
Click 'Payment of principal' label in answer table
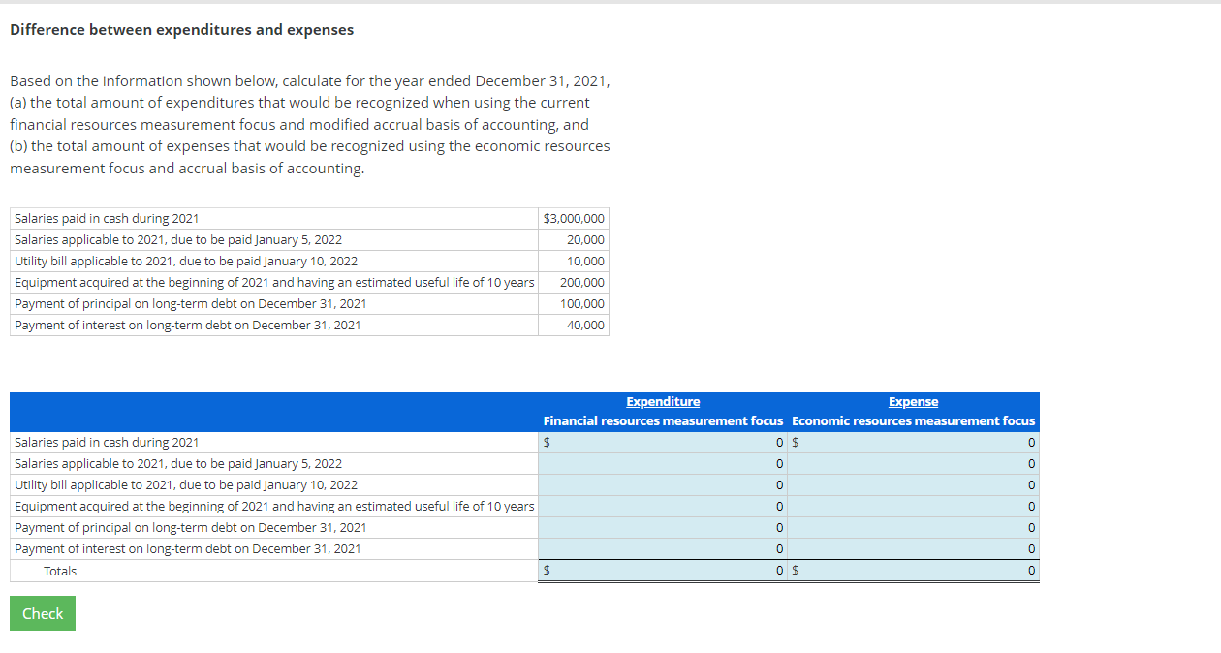point(191,528)
